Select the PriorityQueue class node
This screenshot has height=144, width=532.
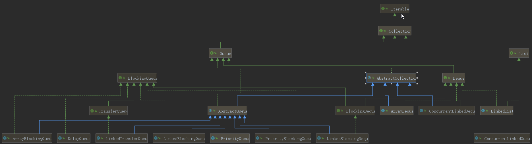230,138
